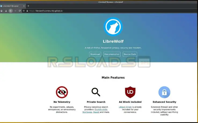Open the Downloads arrow icon
The width and height of the screenshot is (198, 123).
coord(6,11)
